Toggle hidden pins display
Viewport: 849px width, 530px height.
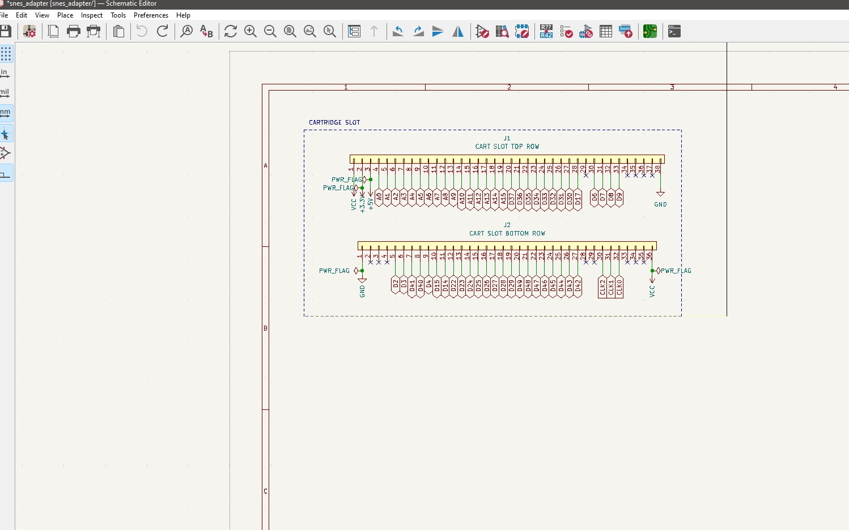[5, 153]
